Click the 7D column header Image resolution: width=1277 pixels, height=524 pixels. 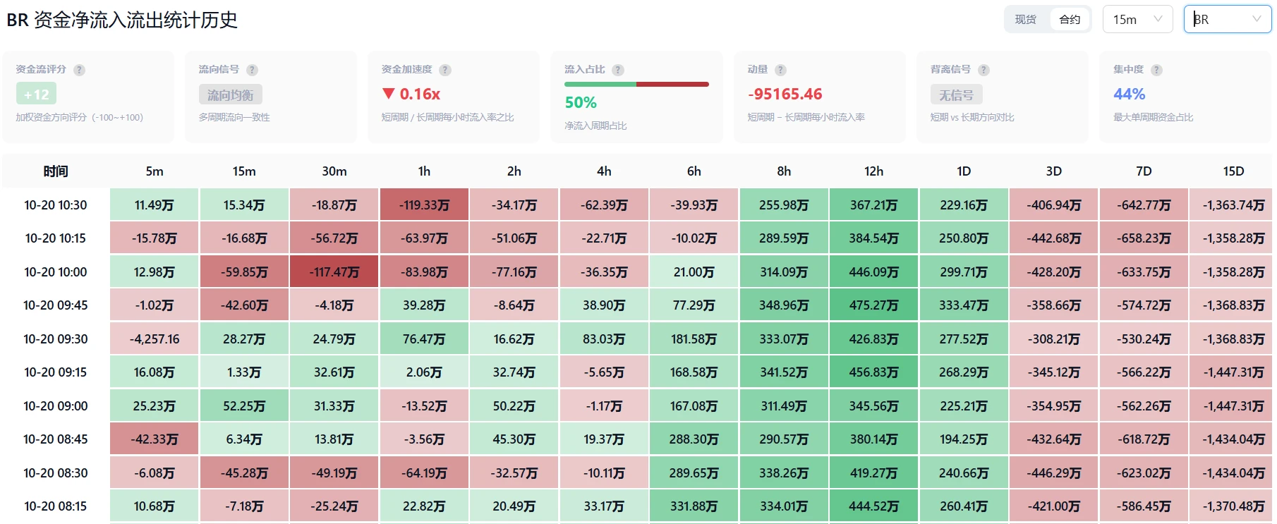[1144, 171]
